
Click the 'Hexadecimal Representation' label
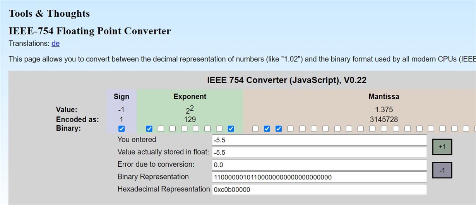pyautogui.click(x=164, y=189)
